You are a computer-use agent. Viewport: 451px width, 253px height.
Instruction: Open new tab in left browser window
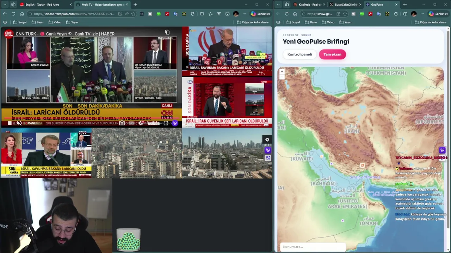[135, 5]
